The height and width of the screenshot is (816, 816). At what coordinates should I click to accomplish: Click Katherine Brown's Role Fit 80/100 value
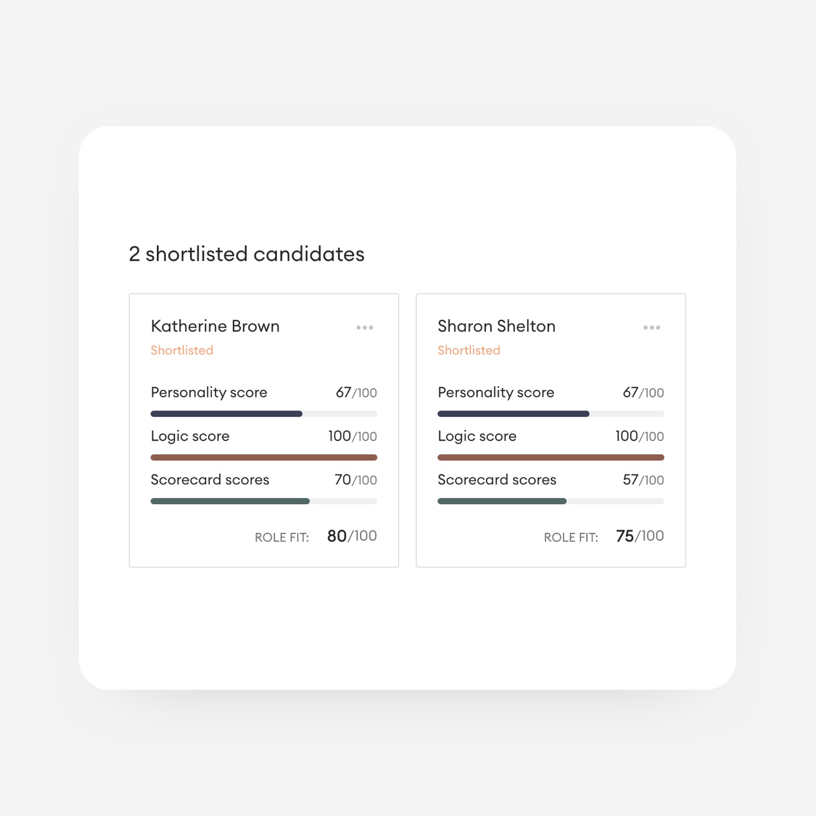pos(352,536)
